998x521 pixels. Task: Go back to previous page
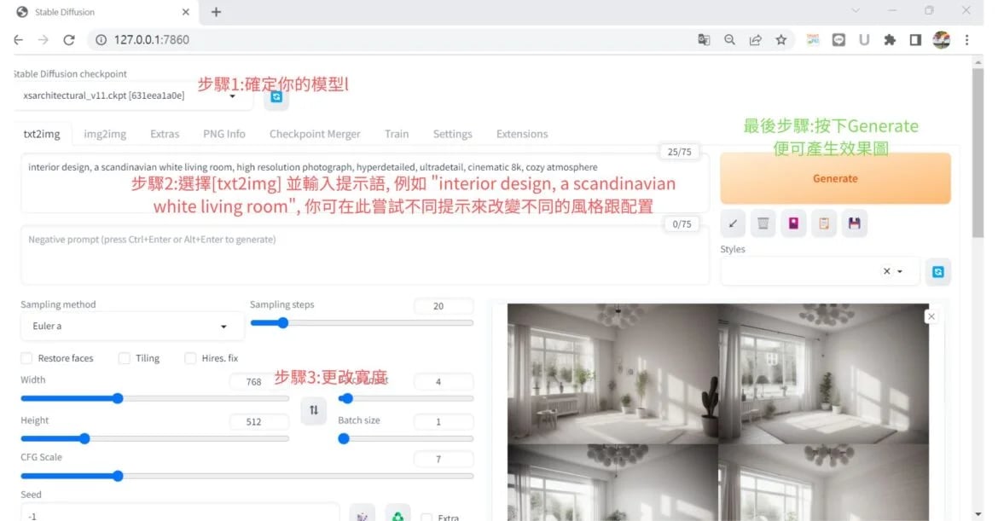[x=19, y=39]
